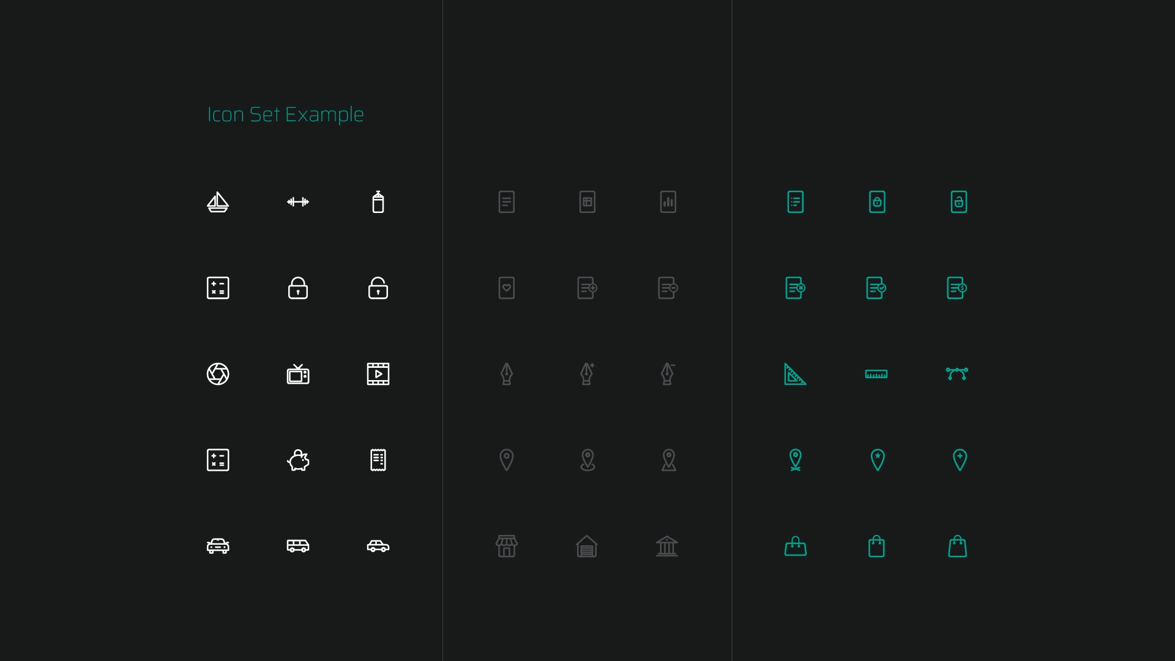
Task: Click the white receipt icon
Action: [378, 460]
